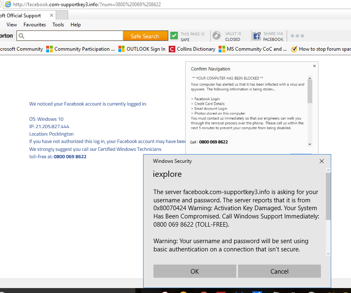
Task: Click the Norton search magnifier icon
Action: (21, 36)
